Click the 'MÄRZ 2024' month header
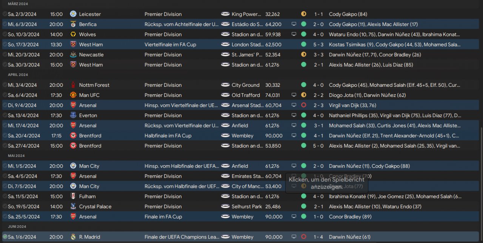 (x=18, y=4)
